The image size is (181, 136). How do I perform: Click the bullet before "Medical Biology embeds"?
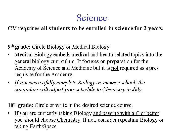click(x=9, y=55)
